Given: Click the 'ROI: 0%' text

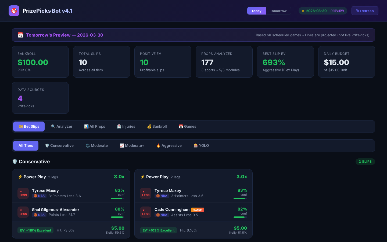Looking at the screenshot, I should (x=24, y=70).
